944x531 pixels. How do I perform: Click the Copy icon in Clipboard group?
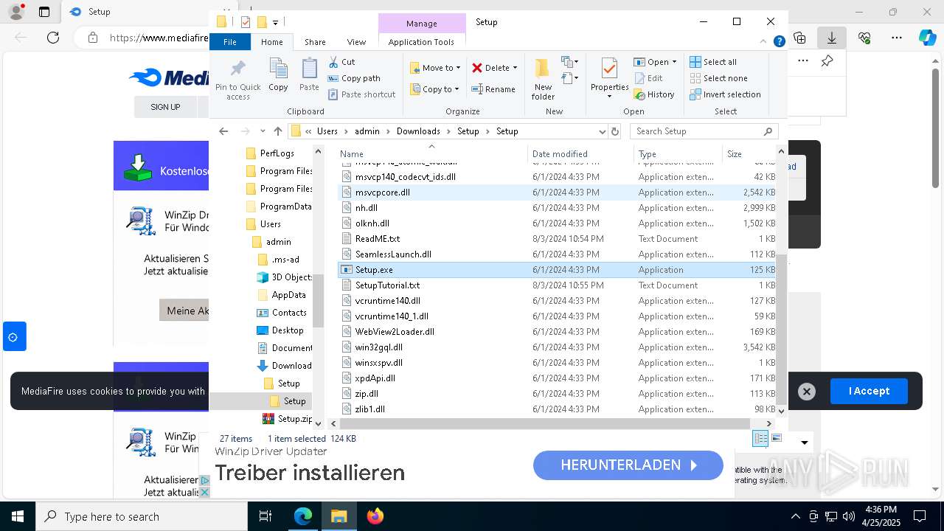[x=278, y=74]
